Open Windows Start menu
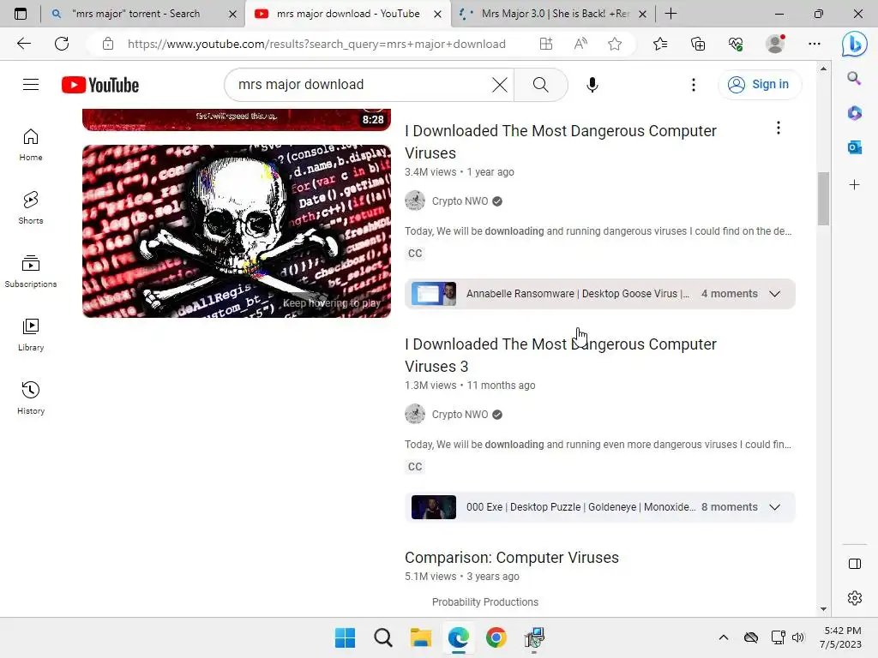The height and width of the screenshot is (658, 878). pyautogui.click(x=345, y=637)
